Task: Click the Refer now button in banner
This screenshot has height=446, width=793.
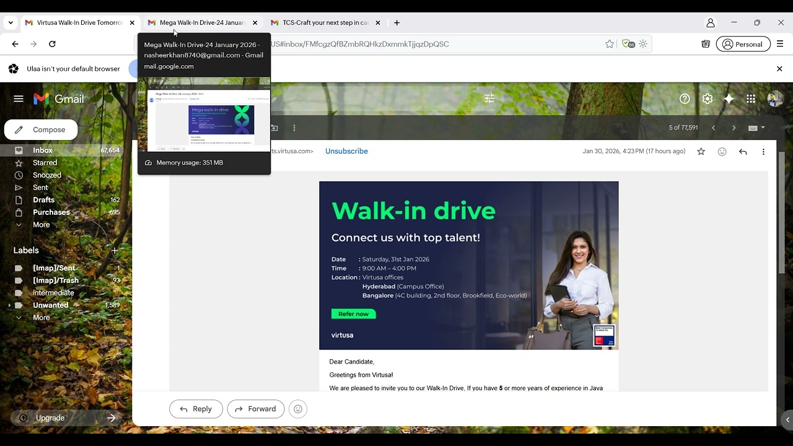Action: 353,314
